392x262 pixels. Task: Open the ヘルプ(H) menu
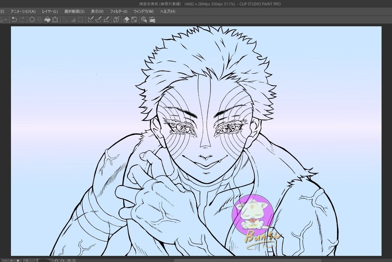pyautogui.click(x=168, y=12)
